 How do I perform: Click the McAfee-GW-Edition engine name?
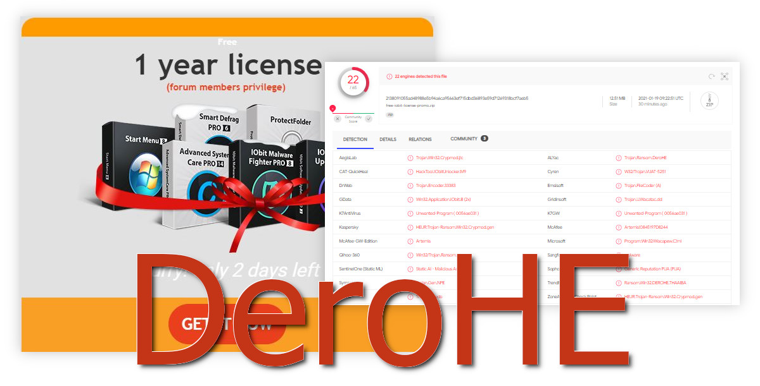click(358, 241)
